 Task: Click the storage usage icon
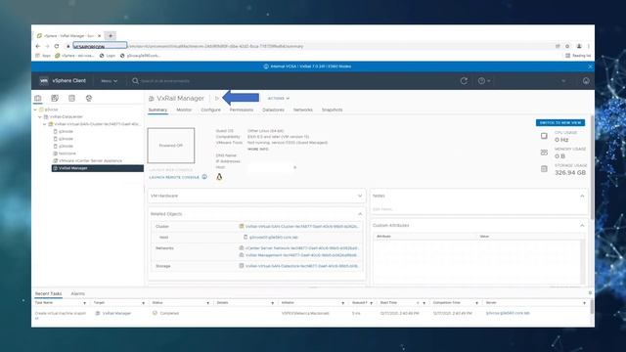(544, 169)
